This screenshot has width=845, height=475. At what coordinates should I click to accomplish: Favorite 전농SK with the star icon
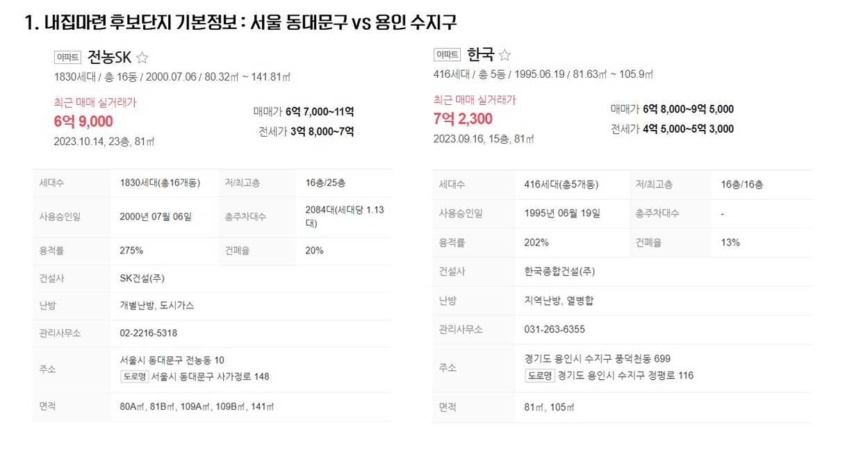(x=142, y=58)
